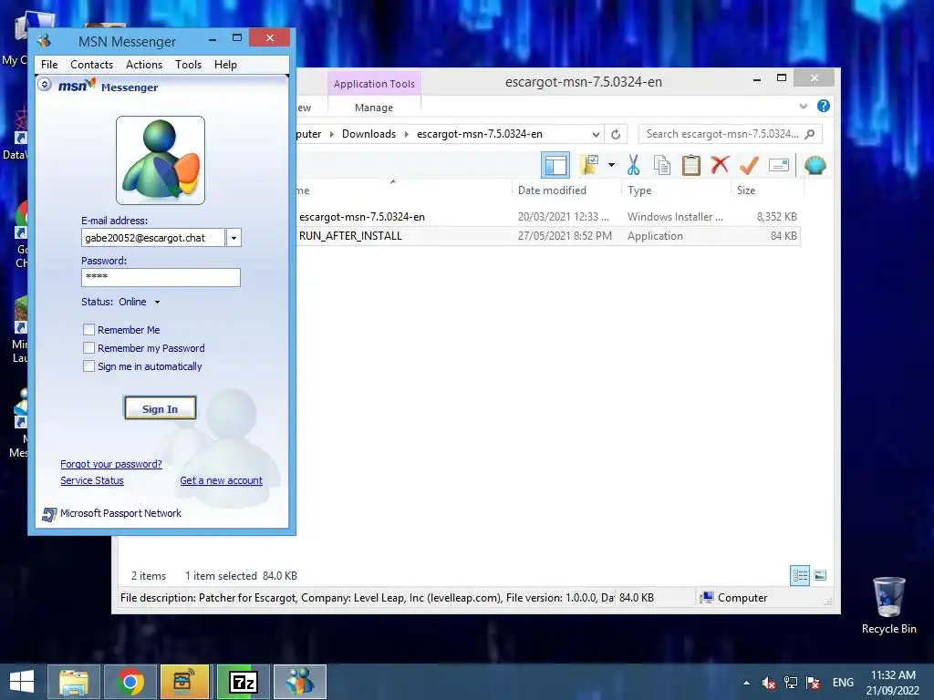
Task: Click the Sign In button
Action: (x=161, y=409)
